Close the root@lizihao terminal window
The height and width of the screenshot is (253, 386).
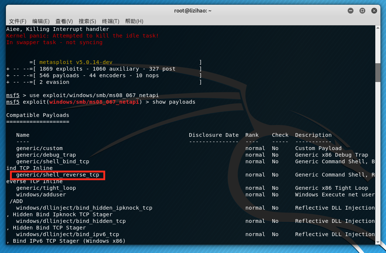[x=374, y=11]
